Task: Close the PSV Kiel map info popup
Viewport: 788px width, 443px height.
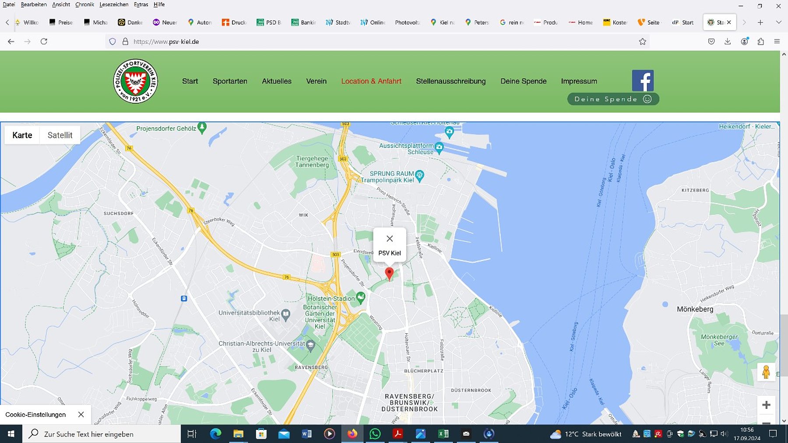Action: click(390, 239)
